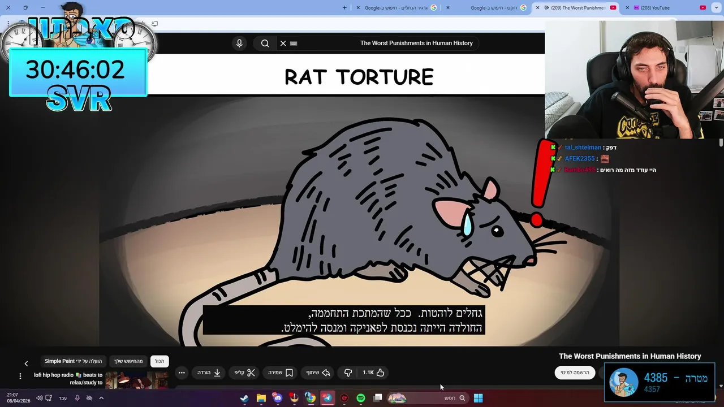Open Spotify from the taskbar
724x407 pixels.
pyautogui.click(x=361, y=398)
